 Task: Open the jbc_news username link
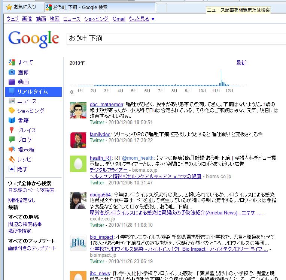pos(100,273)
